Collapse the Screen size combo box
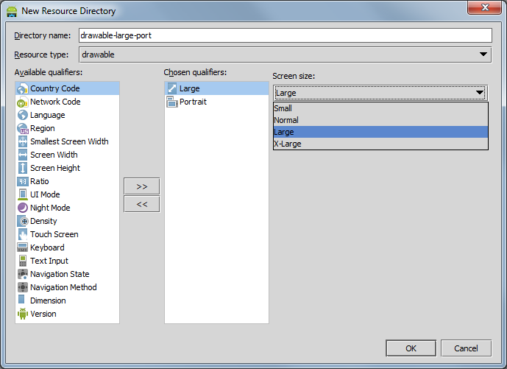The height and width of the screenshot is (369, 507). point(480,92)
